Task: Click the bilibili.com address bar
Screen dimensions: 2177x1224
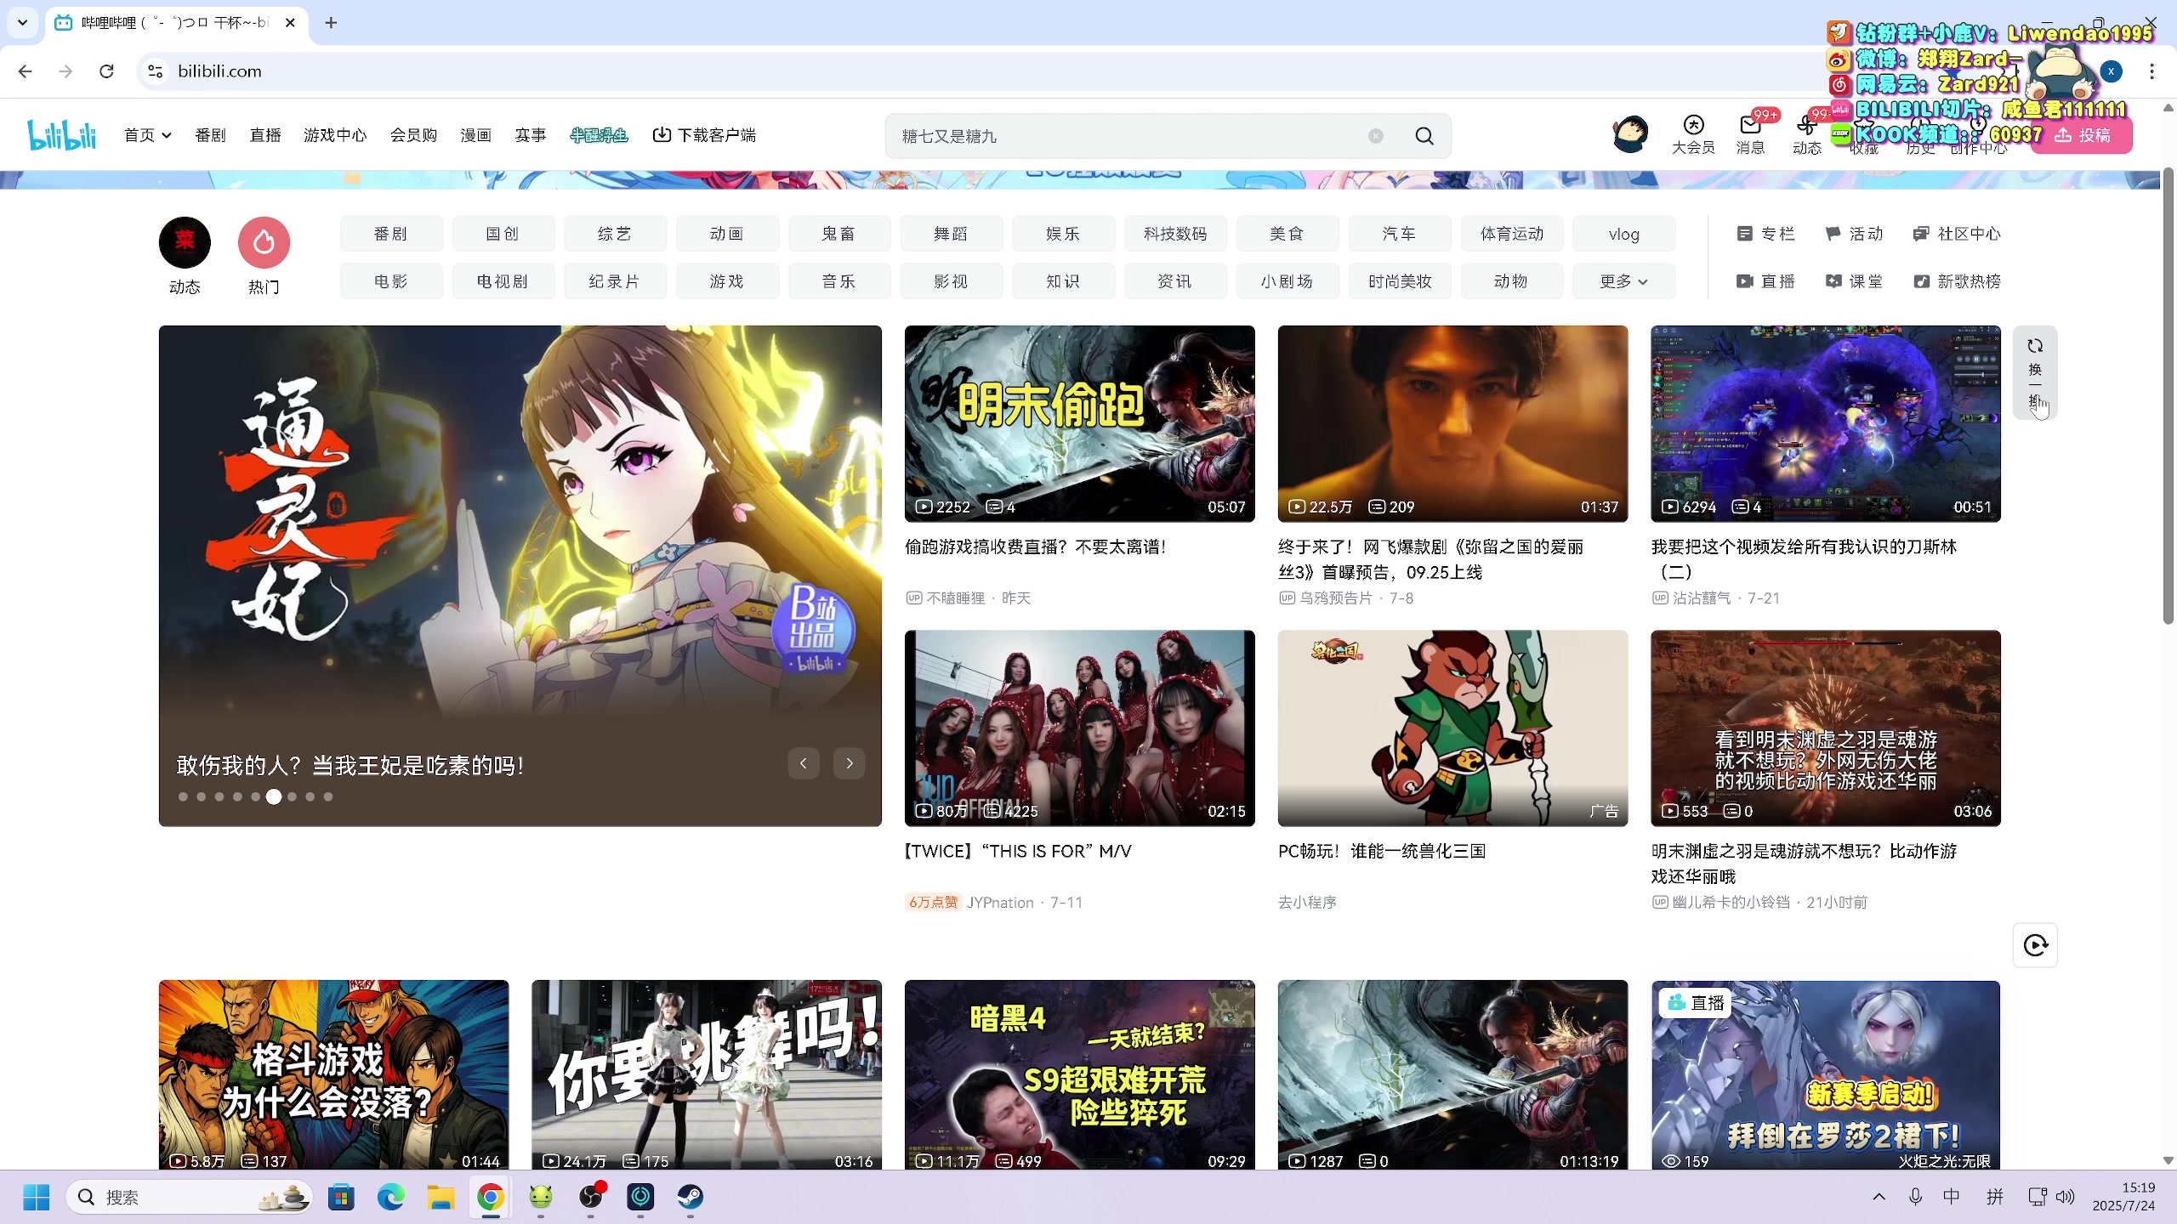Action: point(978,71)
